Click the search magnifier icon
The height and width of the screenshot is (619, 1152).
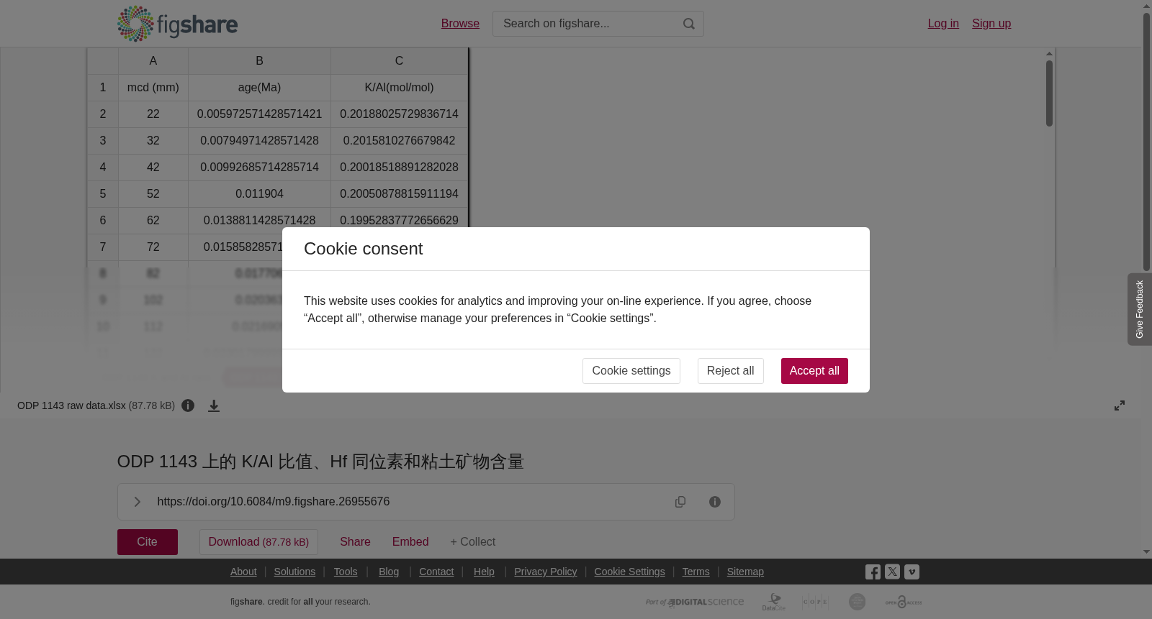click(689, 24)
